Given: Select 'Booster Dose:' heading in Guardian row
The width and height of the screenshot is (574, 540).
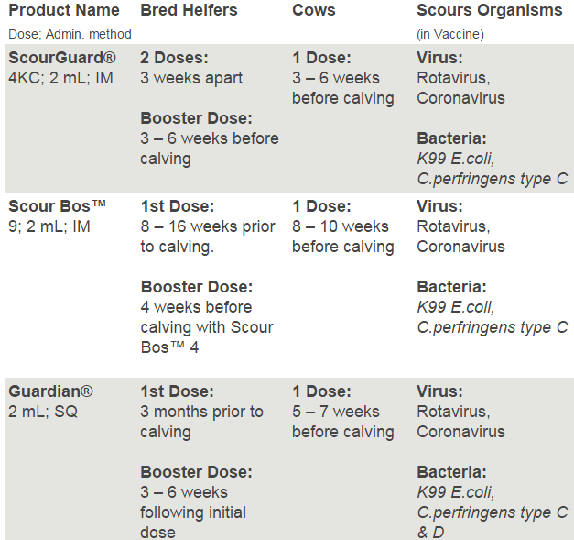Looking at the screenshot, I should click(196, 472).
